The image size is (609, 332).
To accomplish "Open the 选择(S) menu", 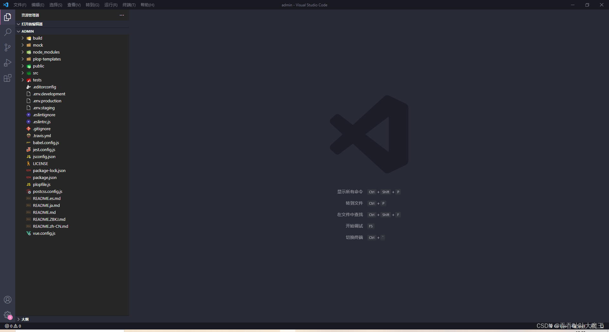I will tap(56, 5).
